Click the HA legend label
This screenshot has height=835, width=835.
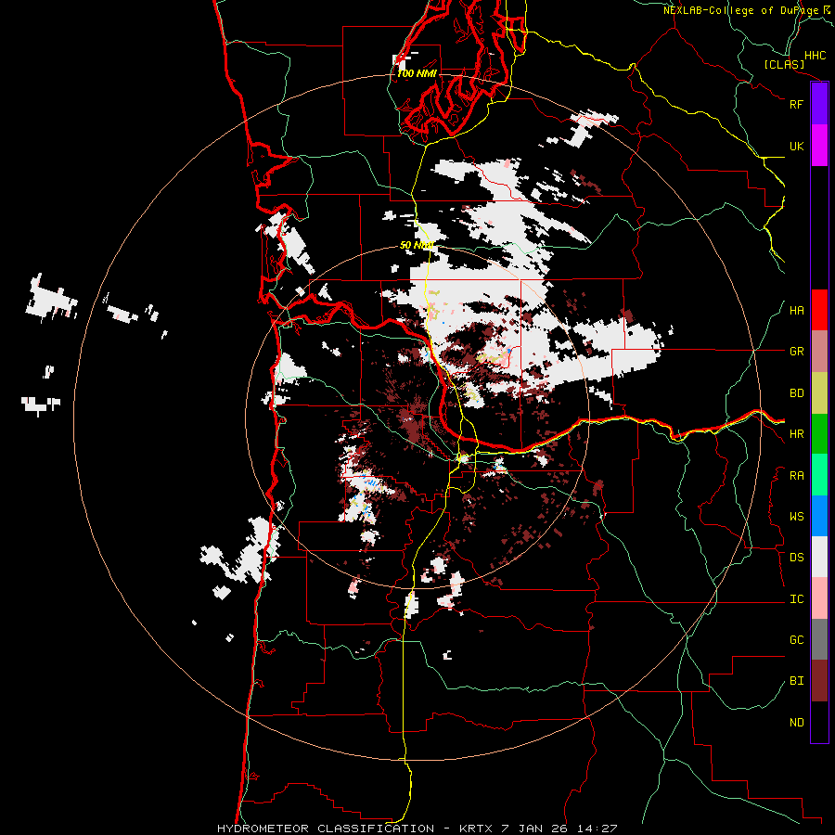(796, 311)
